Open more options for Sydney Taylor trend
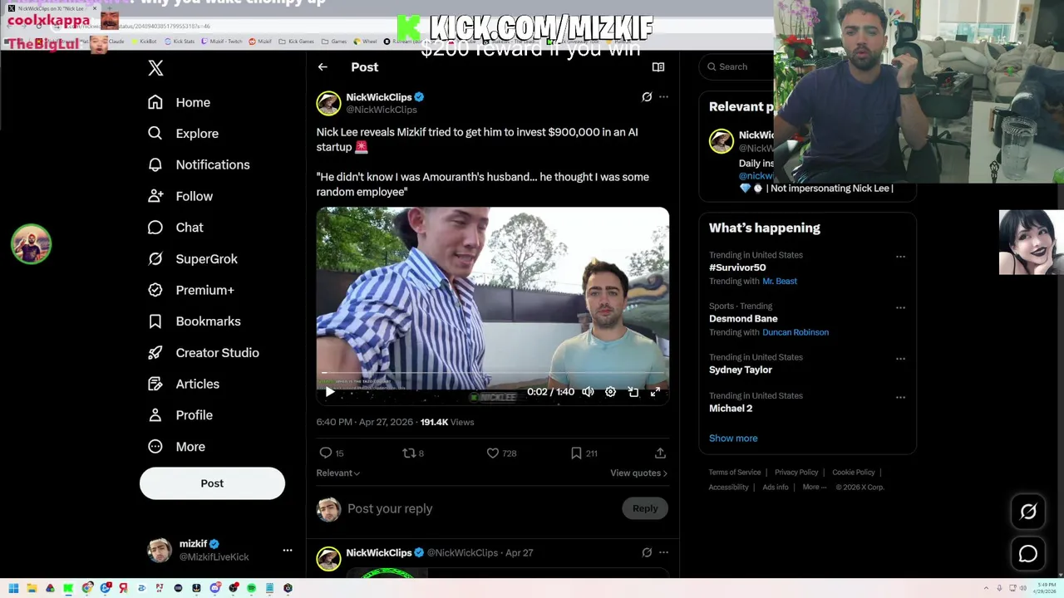1064x598 pixels. pos(900,359)
